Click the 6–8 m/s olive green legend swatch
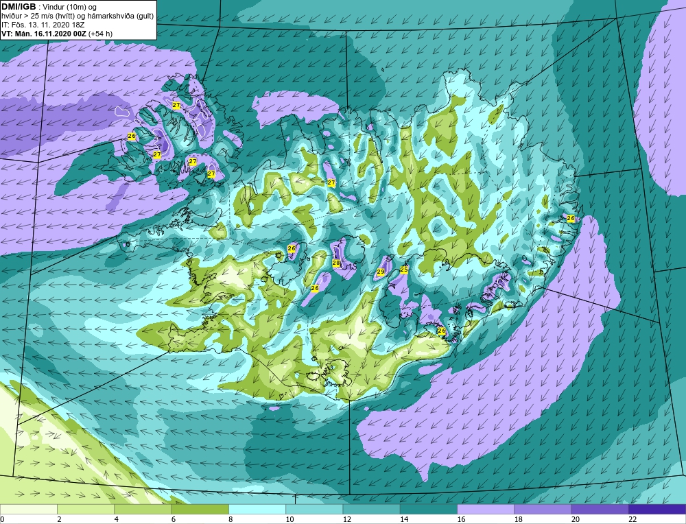The image size is (686, 524). tap(200, 509)
